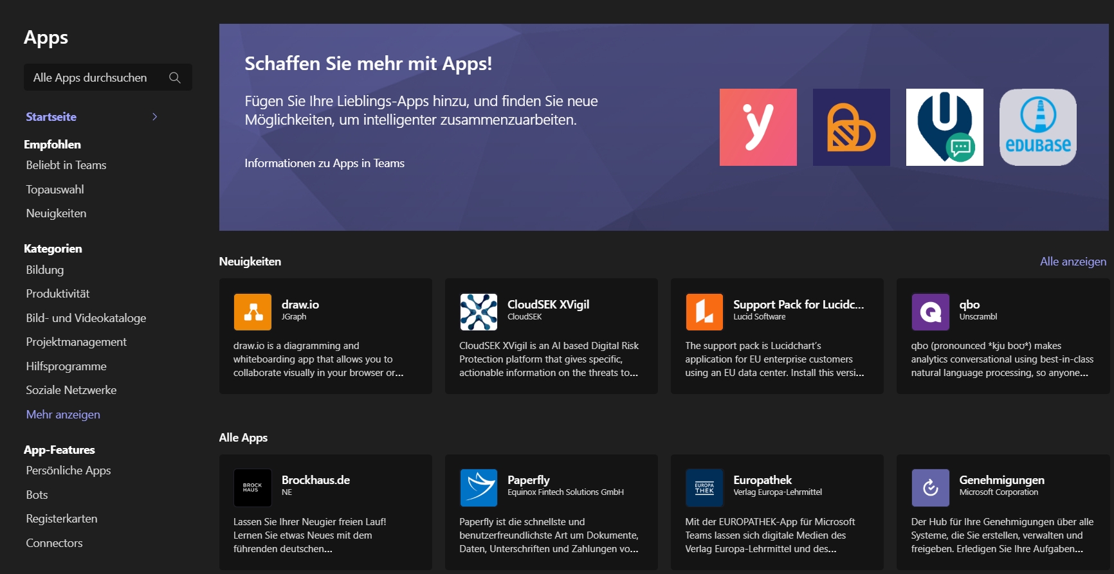Click the search magnifier icon
This screenshot has width=1114, height=574.
(174, 78)
